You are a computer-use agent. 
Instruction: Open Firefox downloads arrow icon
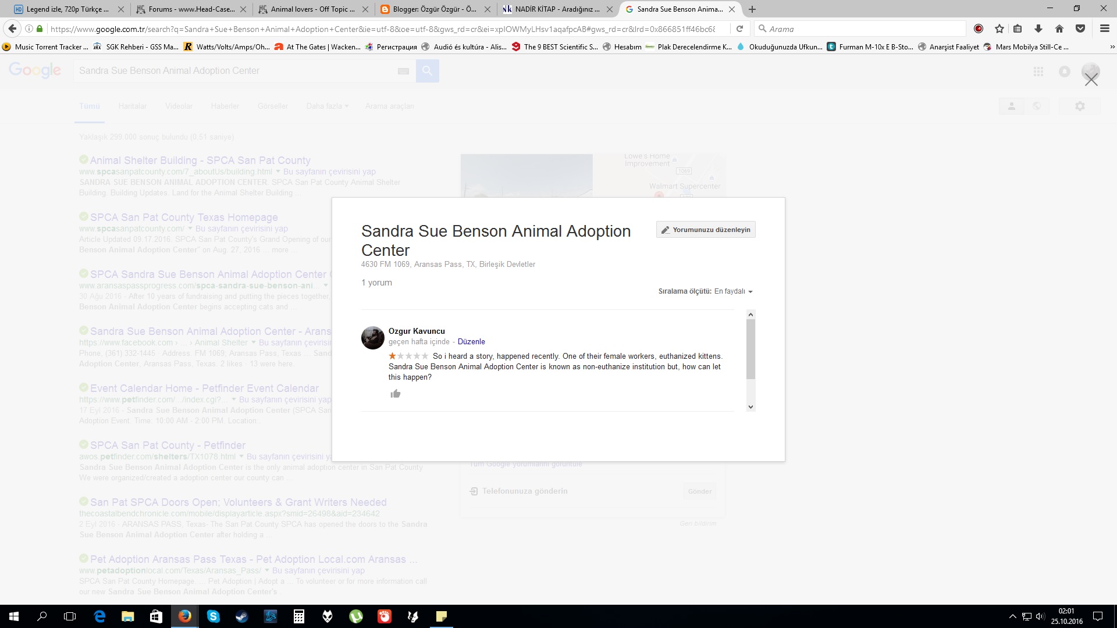[1038, 28]
